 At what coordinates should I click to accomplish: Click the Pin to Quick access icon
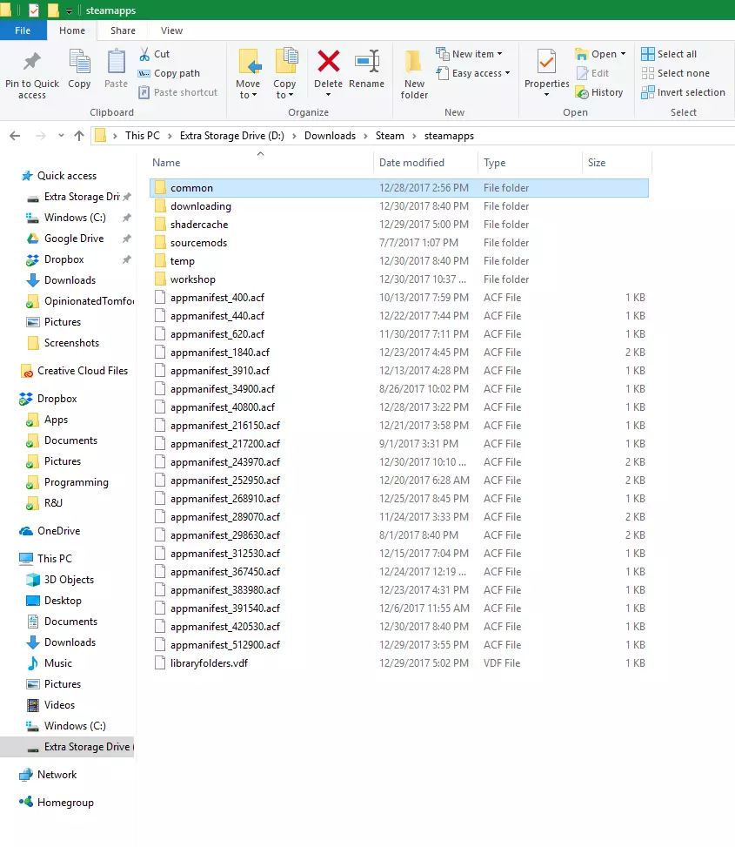(32, 61)
